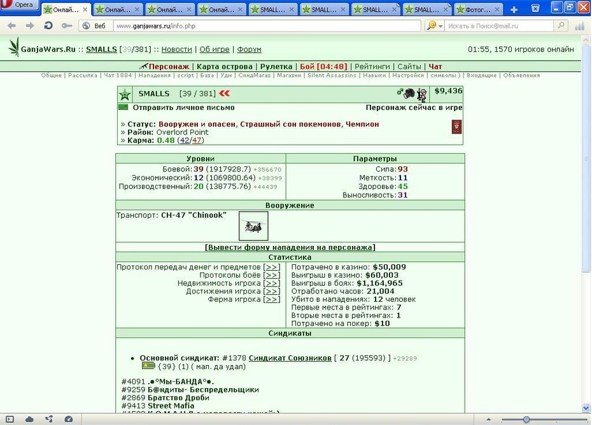Open the Рулетка menu item
Image resolution: width=592 pixels, height=425 pixels.
coord(276,67)
